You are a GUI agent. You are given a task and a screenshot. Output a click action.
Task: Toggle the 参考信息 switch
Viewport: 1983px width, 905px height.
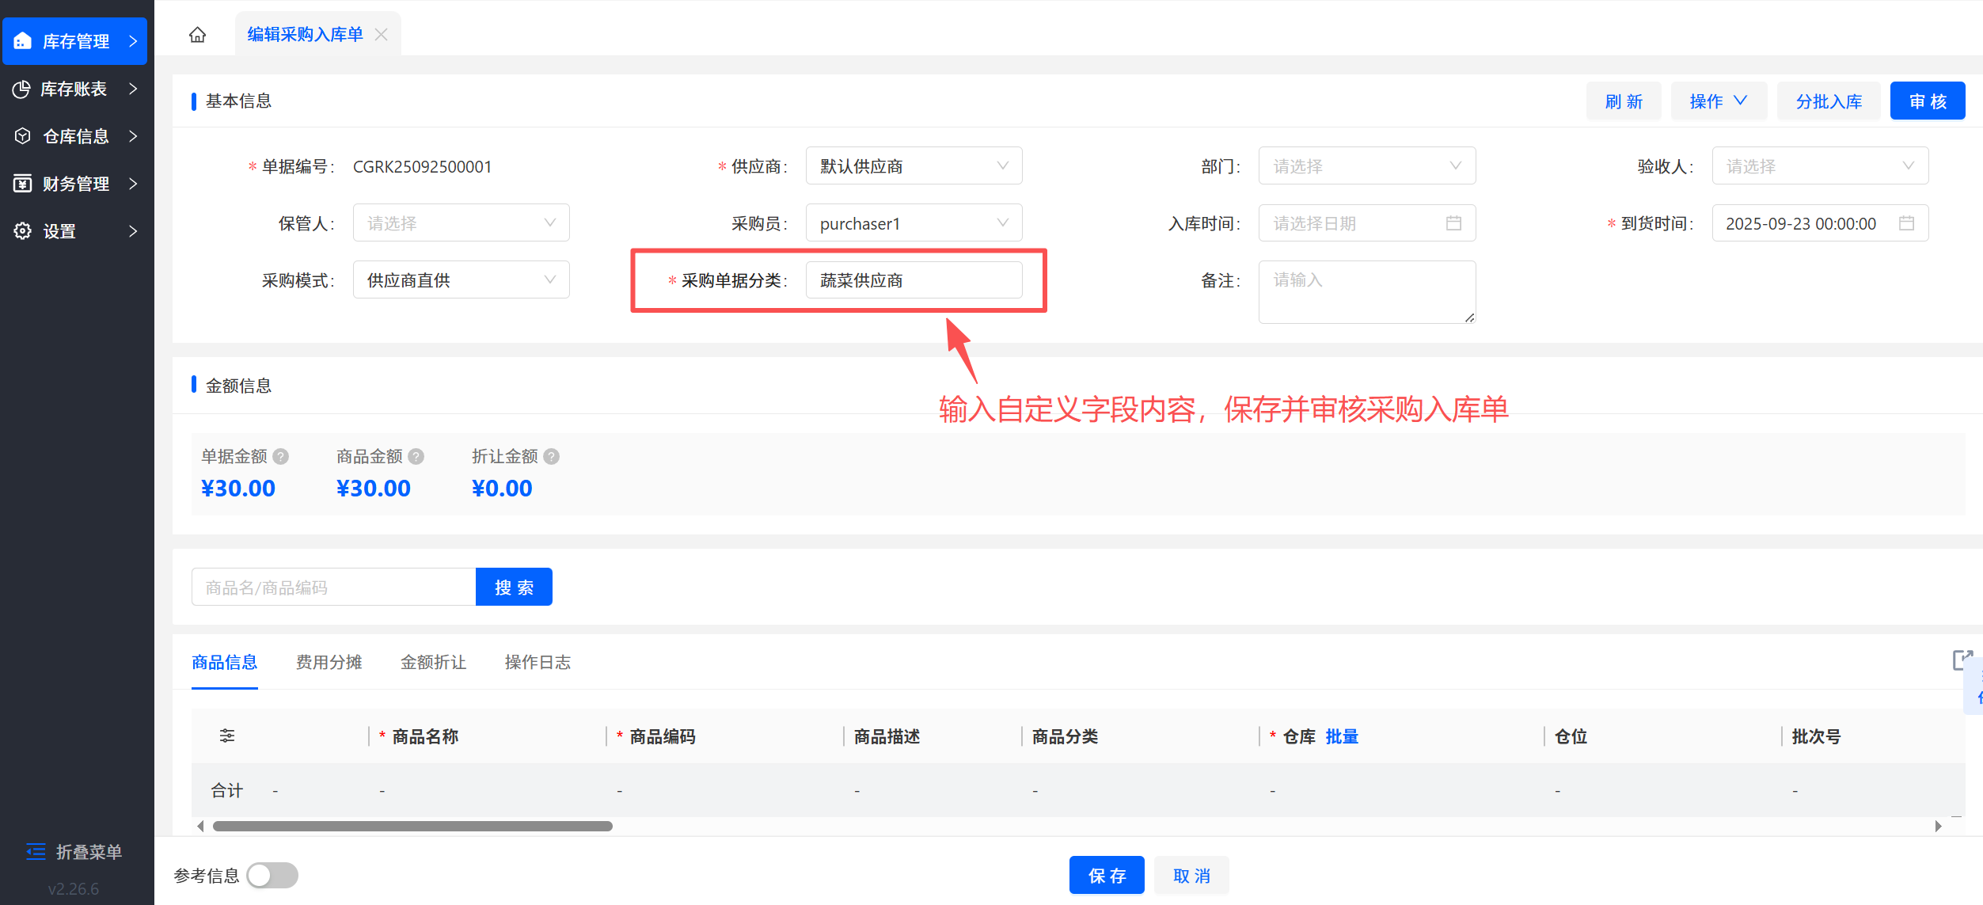(272, 876)
